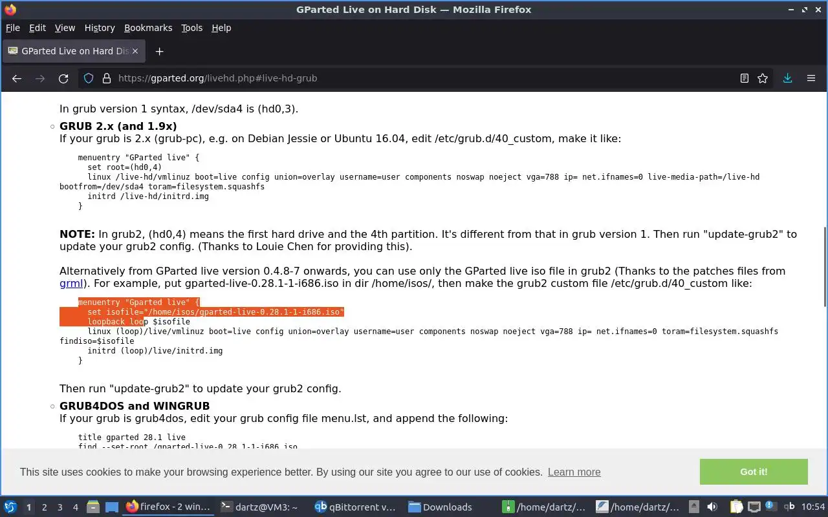Open the Firefox downloads panel

[x=787, y=78]
